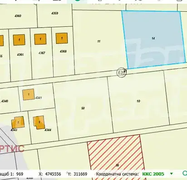This screenshot has width=187, height=180.
Task: Click parcel number 50 on the map
Action: pos(83,108)
